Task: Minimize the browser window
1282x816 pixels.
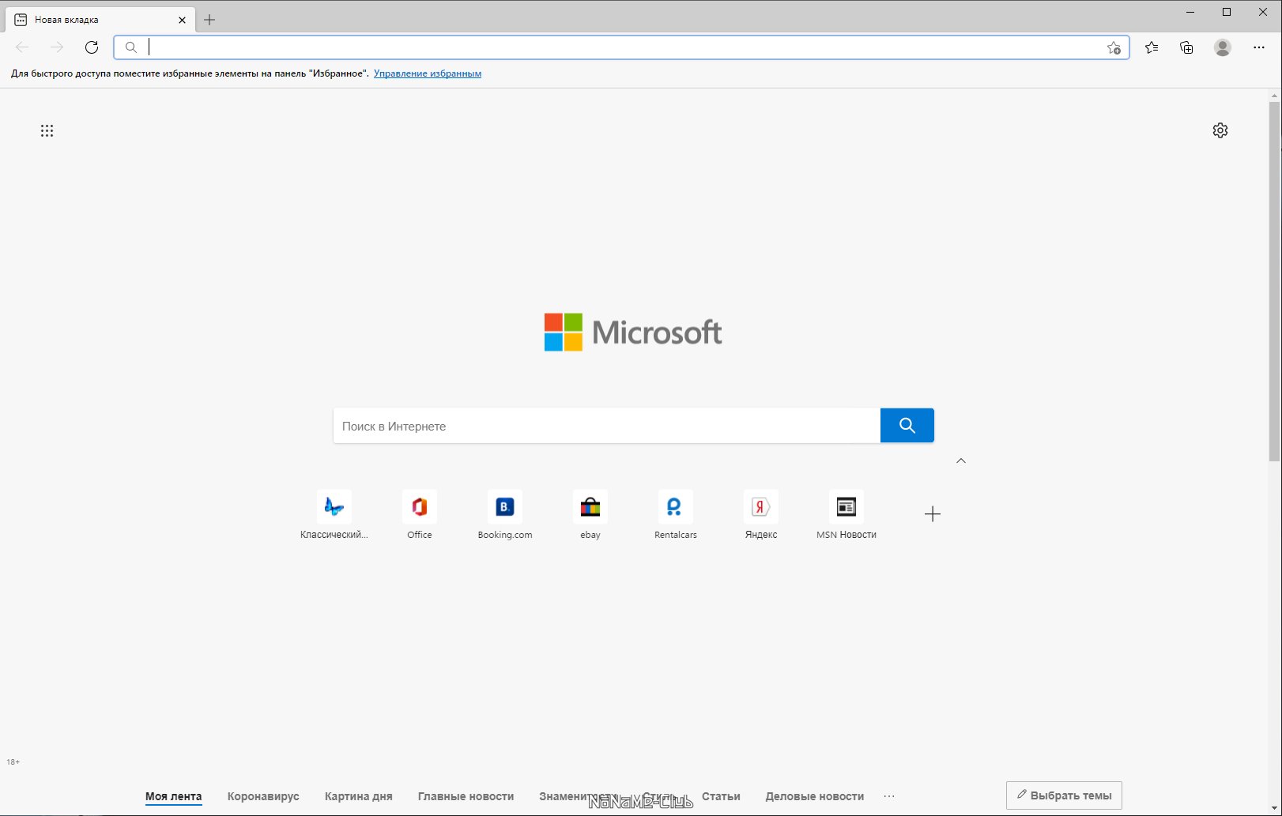Action: (x=1191, y=12)
